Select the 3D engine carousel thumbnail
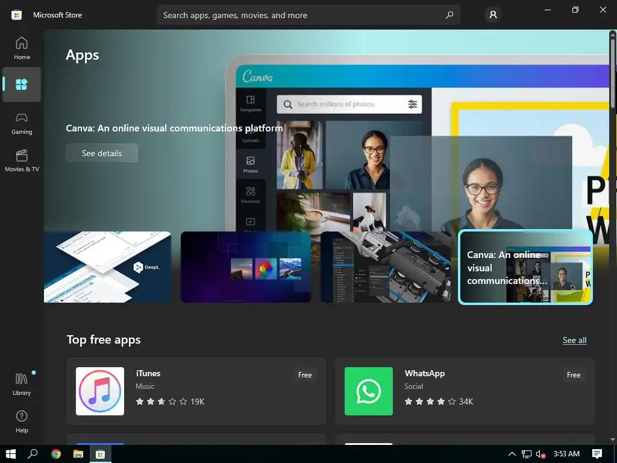Image resolution: width=617 pixels, height=463 pixels. coord(386,267)
